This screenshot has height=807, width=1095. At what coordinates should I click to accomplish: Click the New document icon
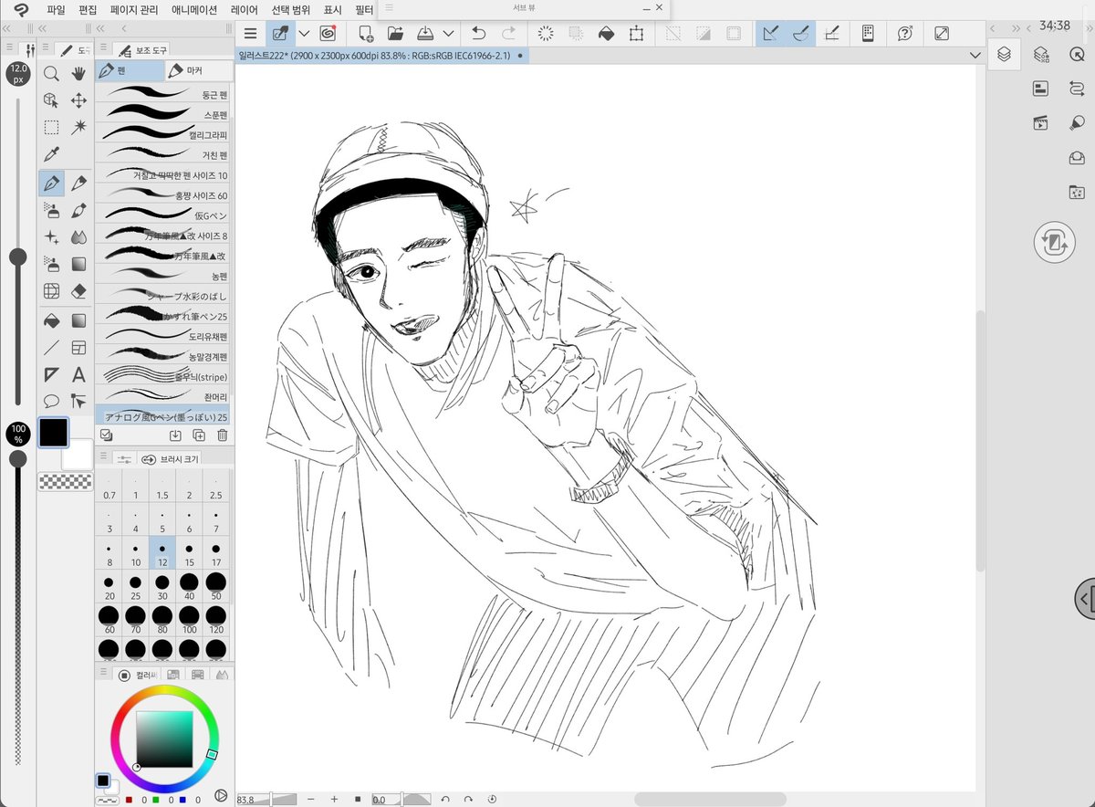(366, 33)
